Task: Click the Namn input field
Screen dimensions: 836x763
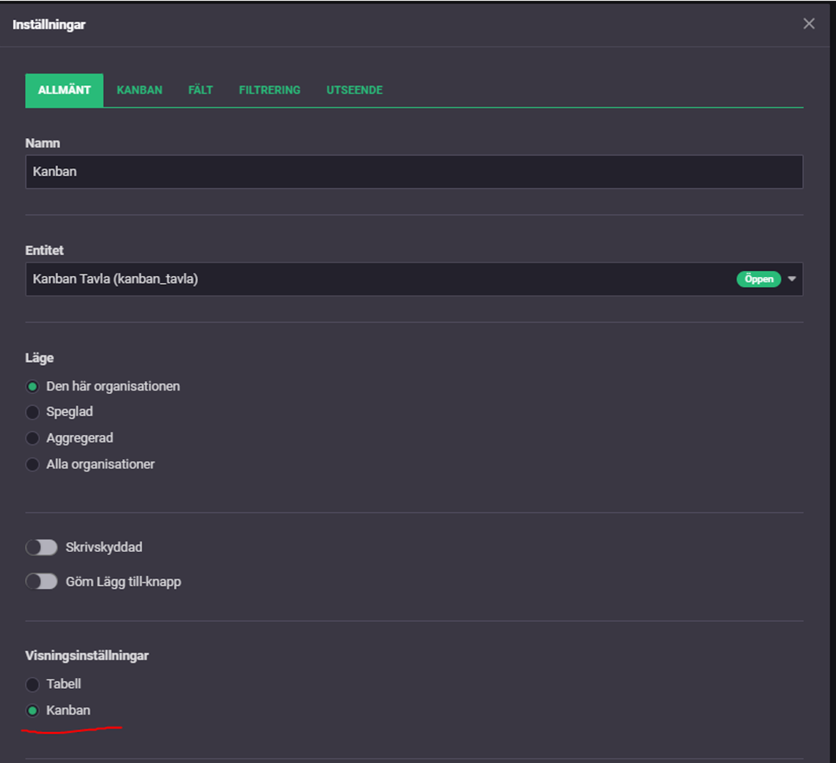Action: click(414, 171)
